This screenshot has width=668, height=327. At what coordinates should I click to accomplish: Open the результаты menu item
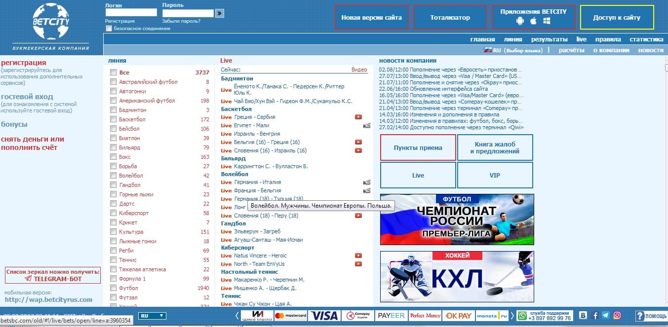pos(549,39)
